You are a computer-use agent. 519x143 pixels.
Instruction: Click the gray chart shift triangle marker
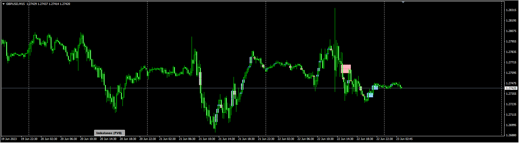coord(403,2)
